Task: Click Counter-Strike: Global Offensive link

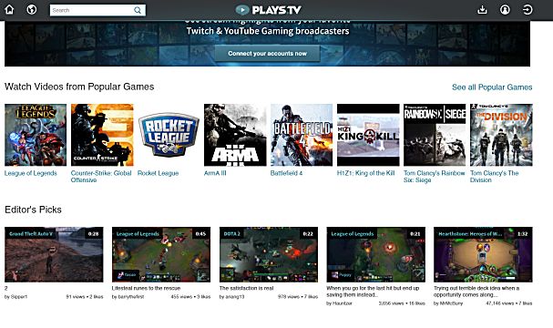Action: pos(101,177)
